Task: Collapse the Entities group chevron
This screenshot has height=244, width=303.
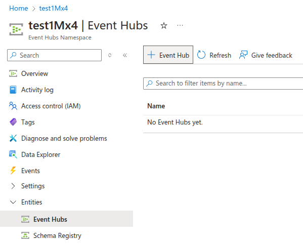Action: [13, 202]
